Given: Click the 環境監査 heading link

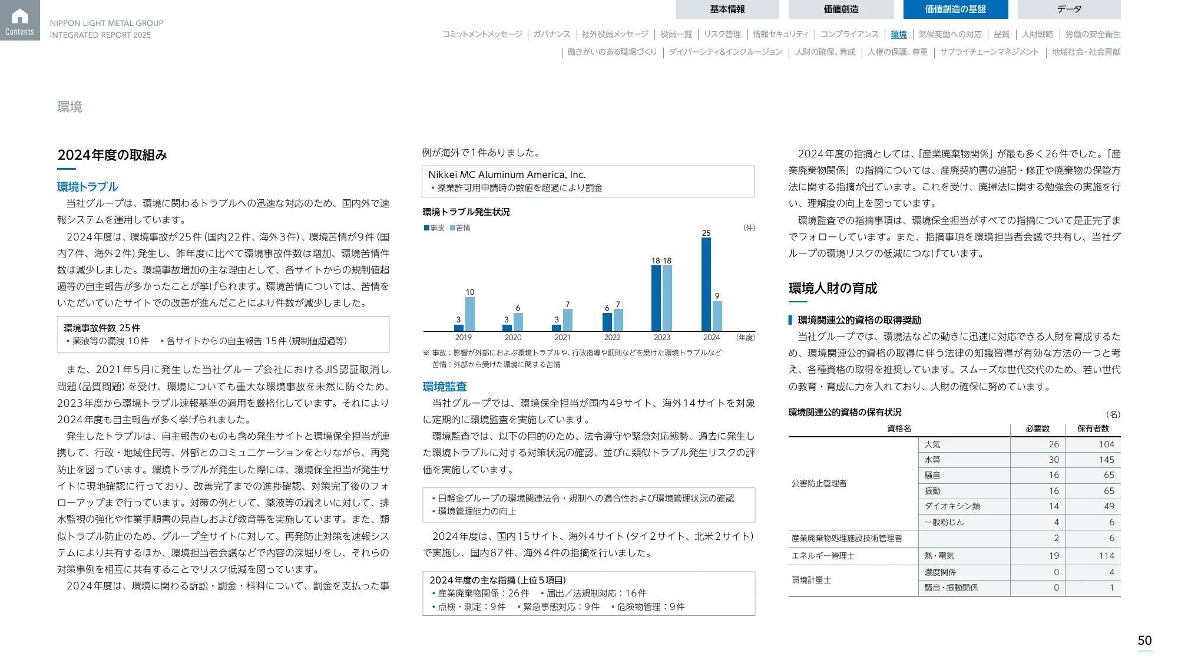Looking at the screenshot, I should (x=444, y=387).
